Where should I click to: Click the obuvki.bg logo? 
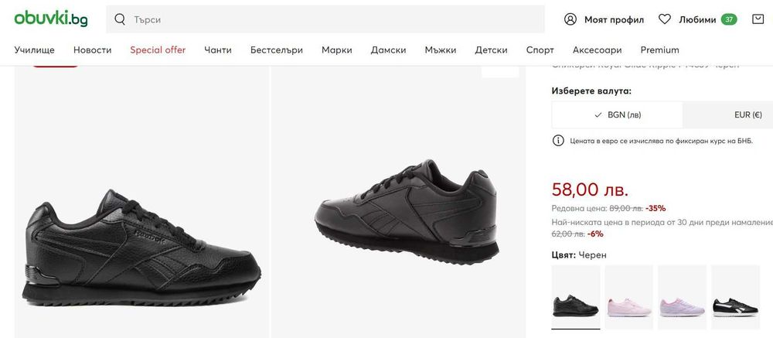pyautogui.click(x=51, y=19)
